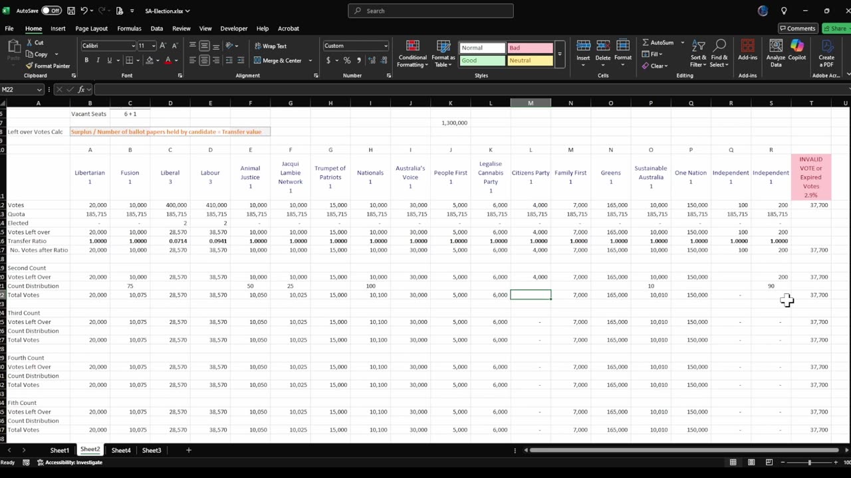The height and width of the screenshot is (478, 851).
Task: Open Sort & Filter menu
Action: 699,54
